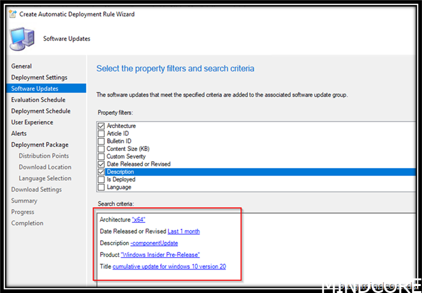Open the General wizard page
The height and width of the screenshot is (293, 422).
click(x=22, y=66)
